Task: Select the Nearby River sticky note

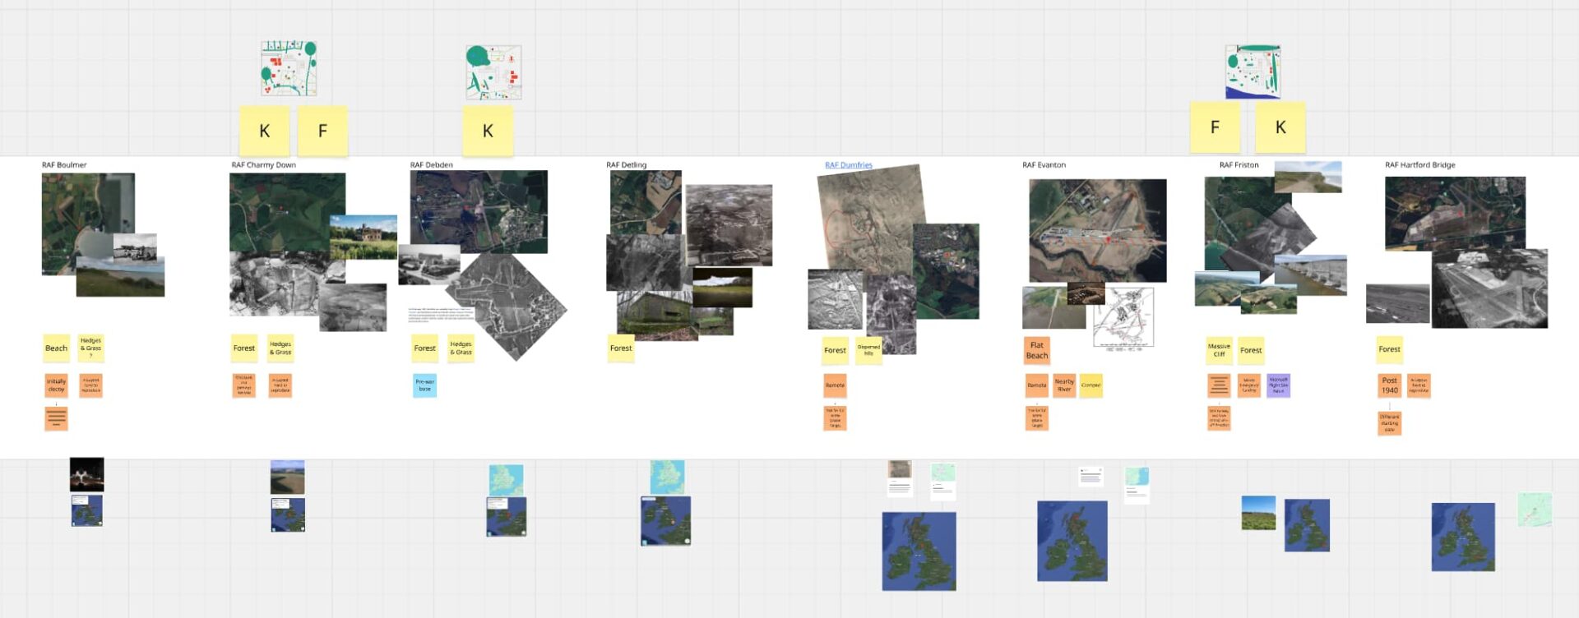Action: pyautogui.click(x=1064, y=385)
